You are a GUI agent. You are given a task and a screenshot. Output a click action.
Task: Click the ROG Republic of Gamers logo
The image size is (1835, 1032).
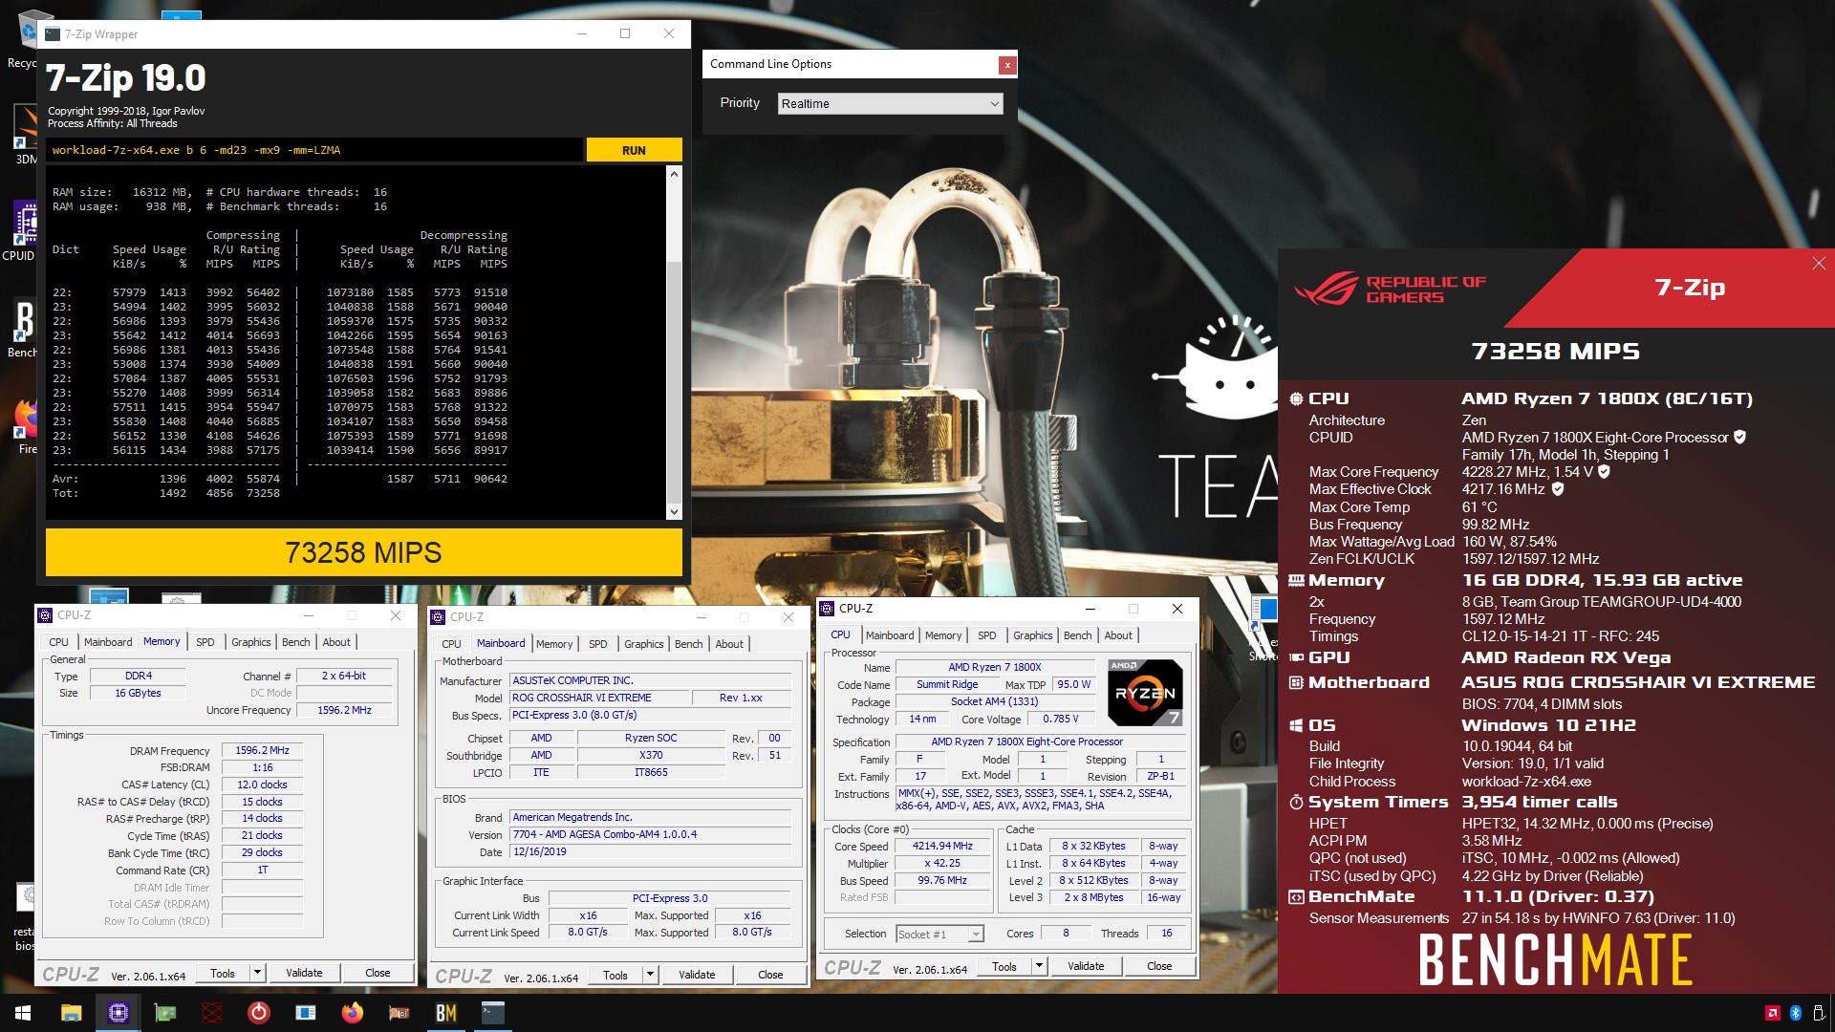pyautogui.click(x=1391, y=289)
